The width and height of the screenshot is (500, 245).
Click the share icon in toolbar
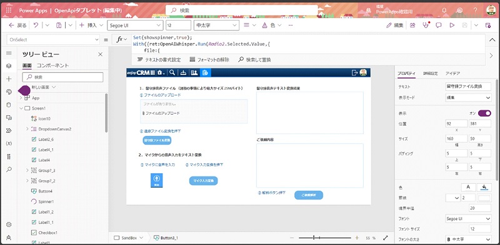412,25
